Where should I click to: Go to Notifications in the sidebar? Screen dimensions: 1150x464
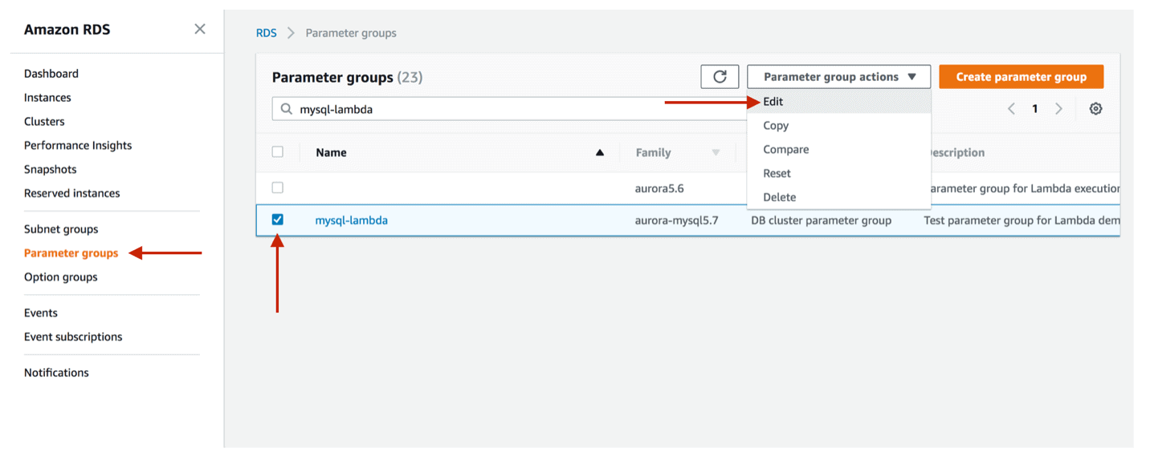coord(56,373)
